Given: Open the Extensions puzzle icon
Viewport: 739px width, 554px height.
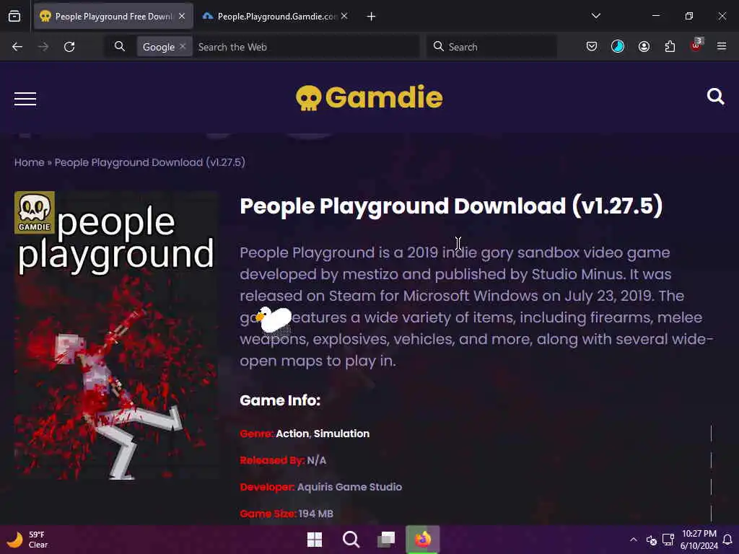Looking at the screenshot, I should pos(670,46).
